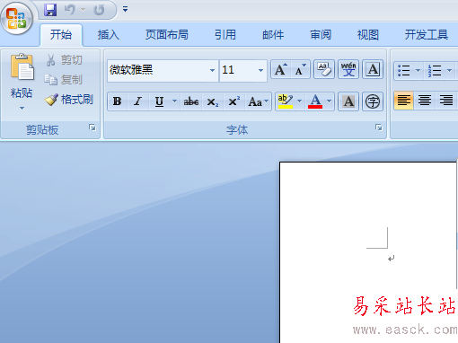Apply character border icon

pyautogui.click(x=373, y=69)
